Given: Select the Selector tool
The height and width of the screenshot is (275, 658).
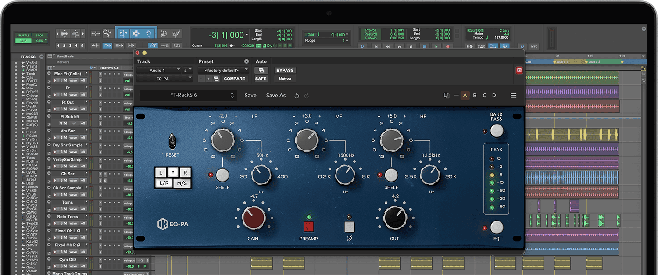Looking at the screenshot, I should coord(136,33).
